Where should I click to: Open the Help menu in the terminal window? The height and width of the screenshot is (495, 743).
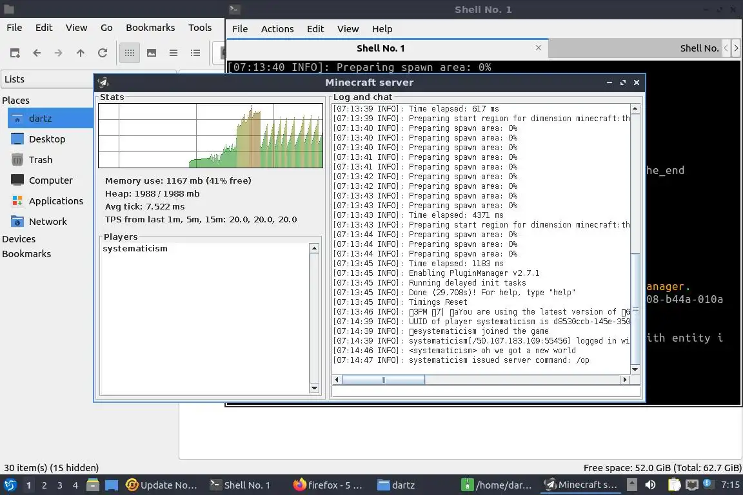click(x=382, y=29)
